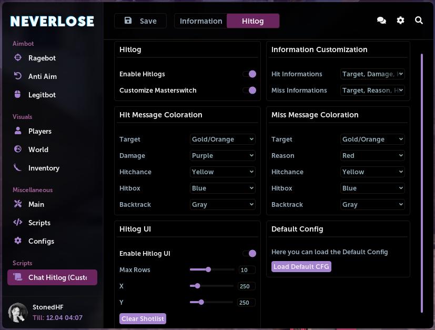
Task: Open the search magnifier
Action: point(419,20)
